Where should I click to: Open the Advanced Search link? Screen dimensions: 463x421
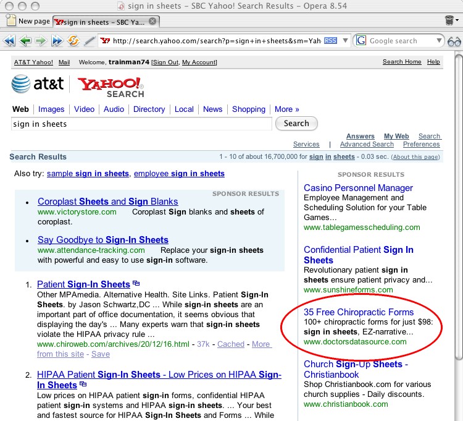click(367, 144)
